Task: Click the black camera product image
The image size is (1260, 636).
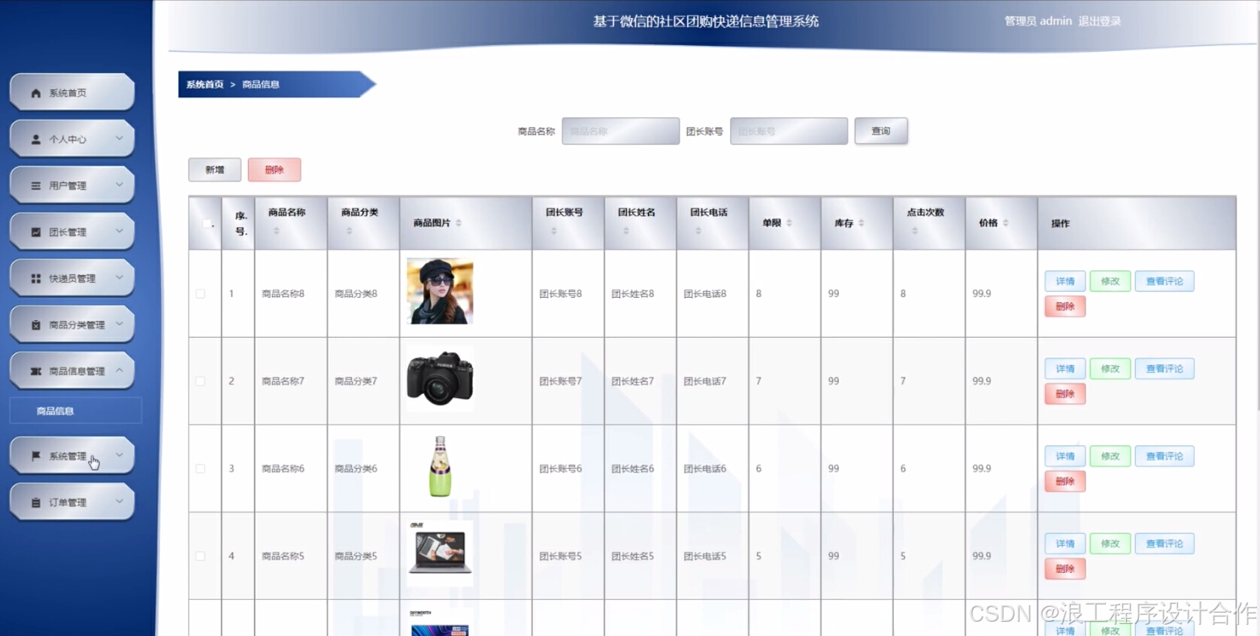Action: (440, 378)
